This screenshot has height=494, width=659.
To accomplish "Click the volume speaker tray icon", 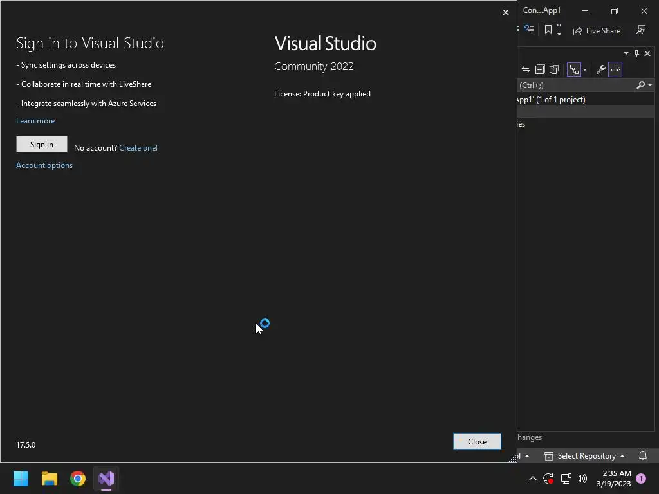I will pos(582,479).
